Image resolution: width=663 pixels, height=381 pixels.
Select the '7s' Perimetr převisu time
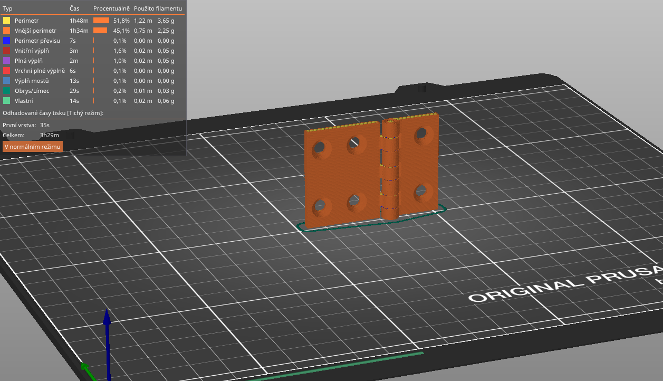click(73, 40)
